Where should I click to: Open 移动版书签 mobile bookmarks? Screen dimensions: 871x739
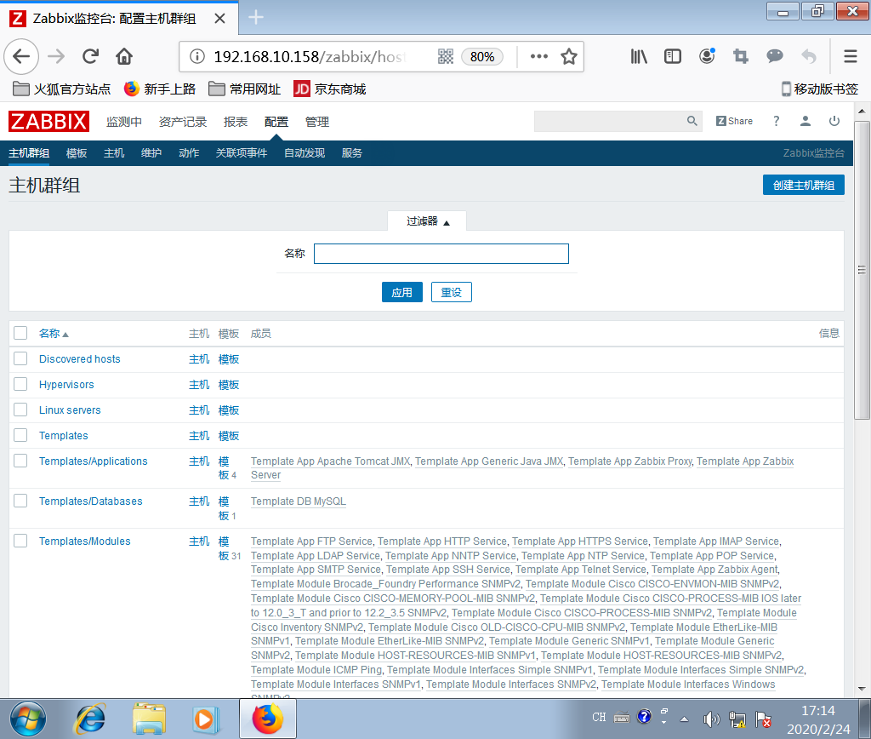tap(820, 89)
